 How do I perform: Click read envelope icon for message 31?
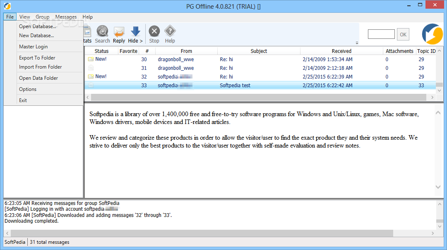[91, 68]
